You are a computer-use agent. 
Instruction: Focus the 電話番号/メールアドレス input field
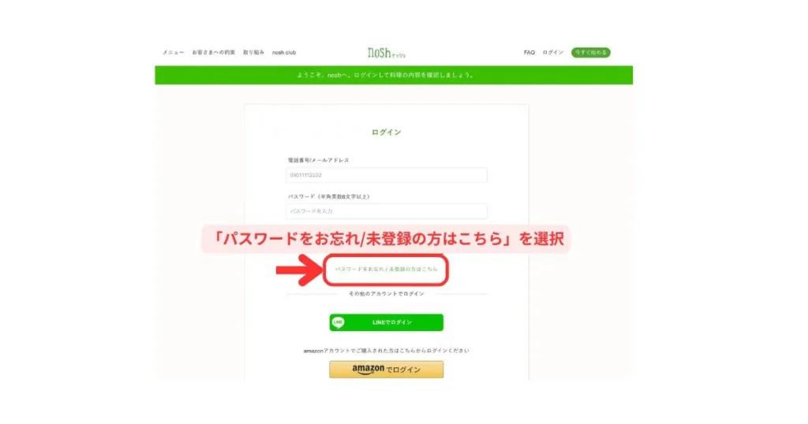coord(387,175)
